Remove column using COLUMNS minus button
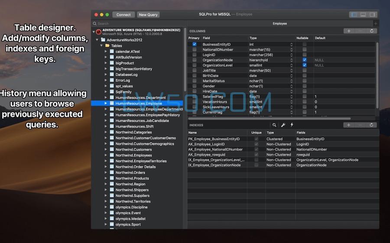The height and width of the screenshot is (243, 390). 360,31
